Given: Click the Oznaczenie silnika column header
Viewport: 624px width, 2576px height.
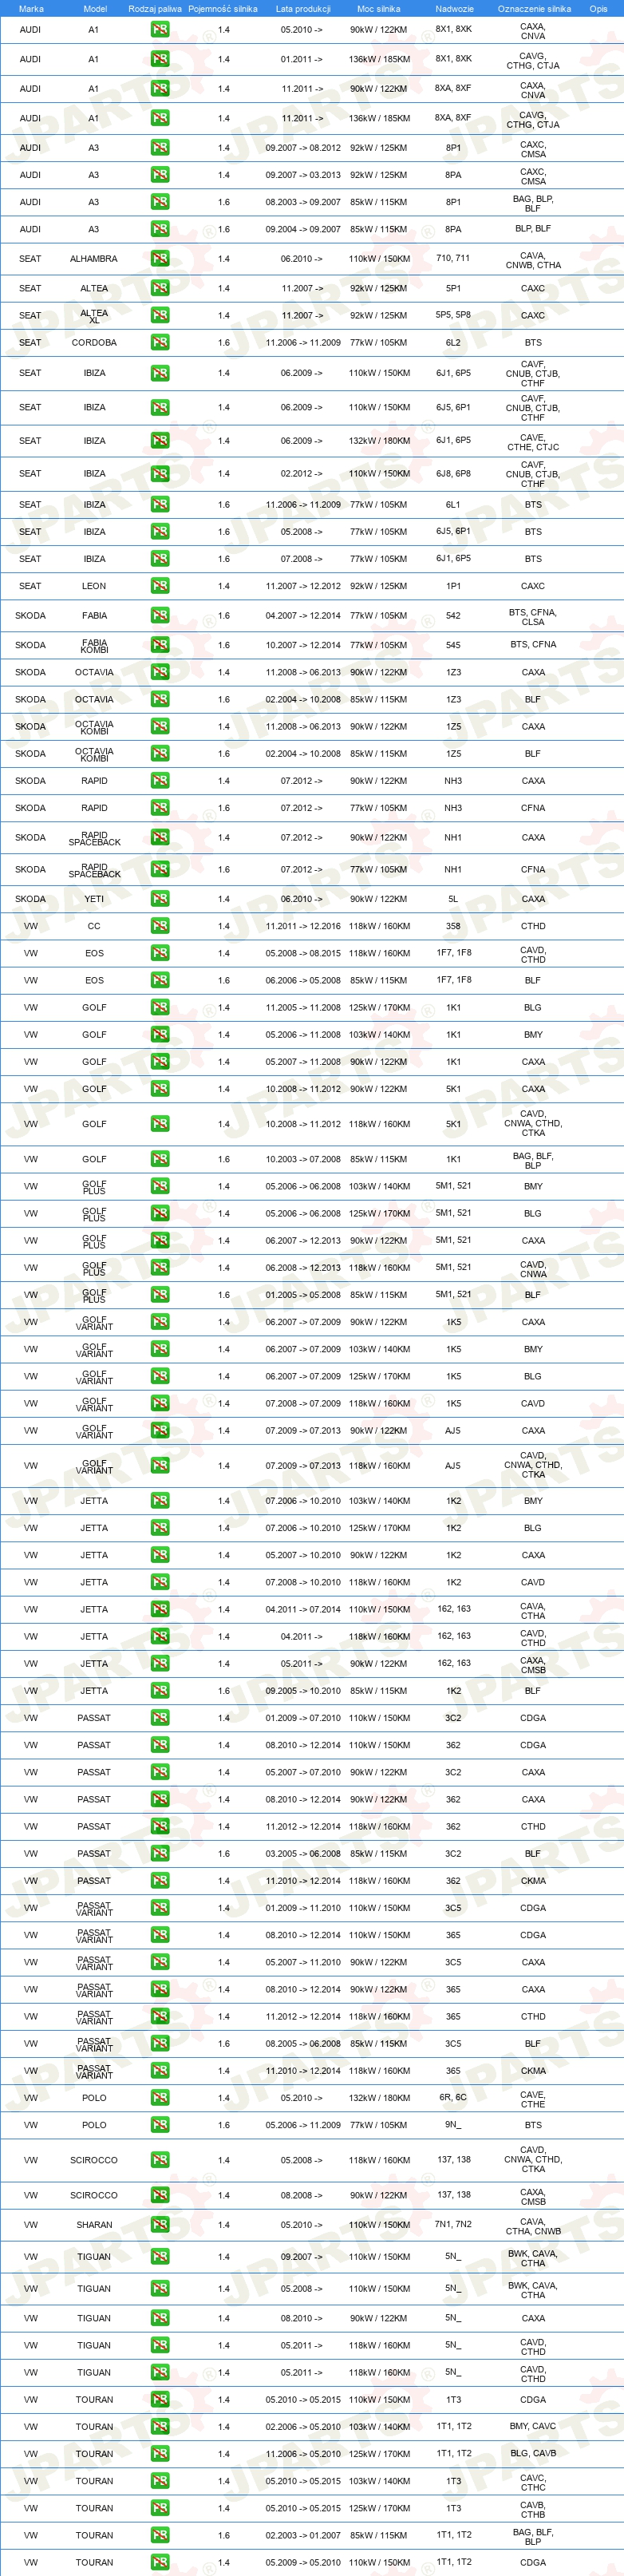Looking at the screenshot, I should tap(534, 9).
